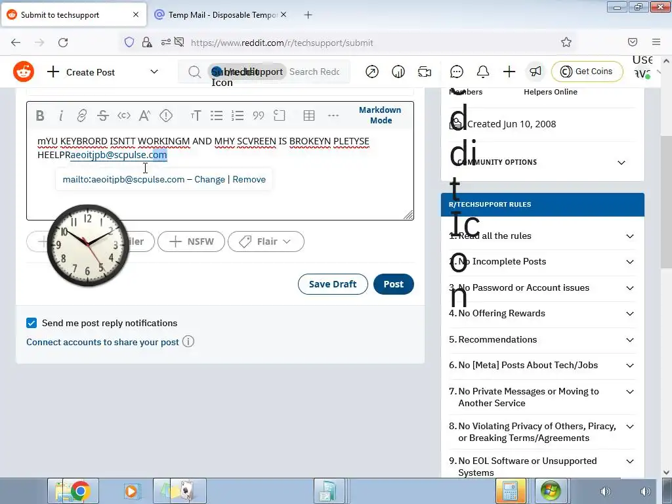The image size is (672, 504).
Task: Insert a numbered list
Action: point(238,115)
